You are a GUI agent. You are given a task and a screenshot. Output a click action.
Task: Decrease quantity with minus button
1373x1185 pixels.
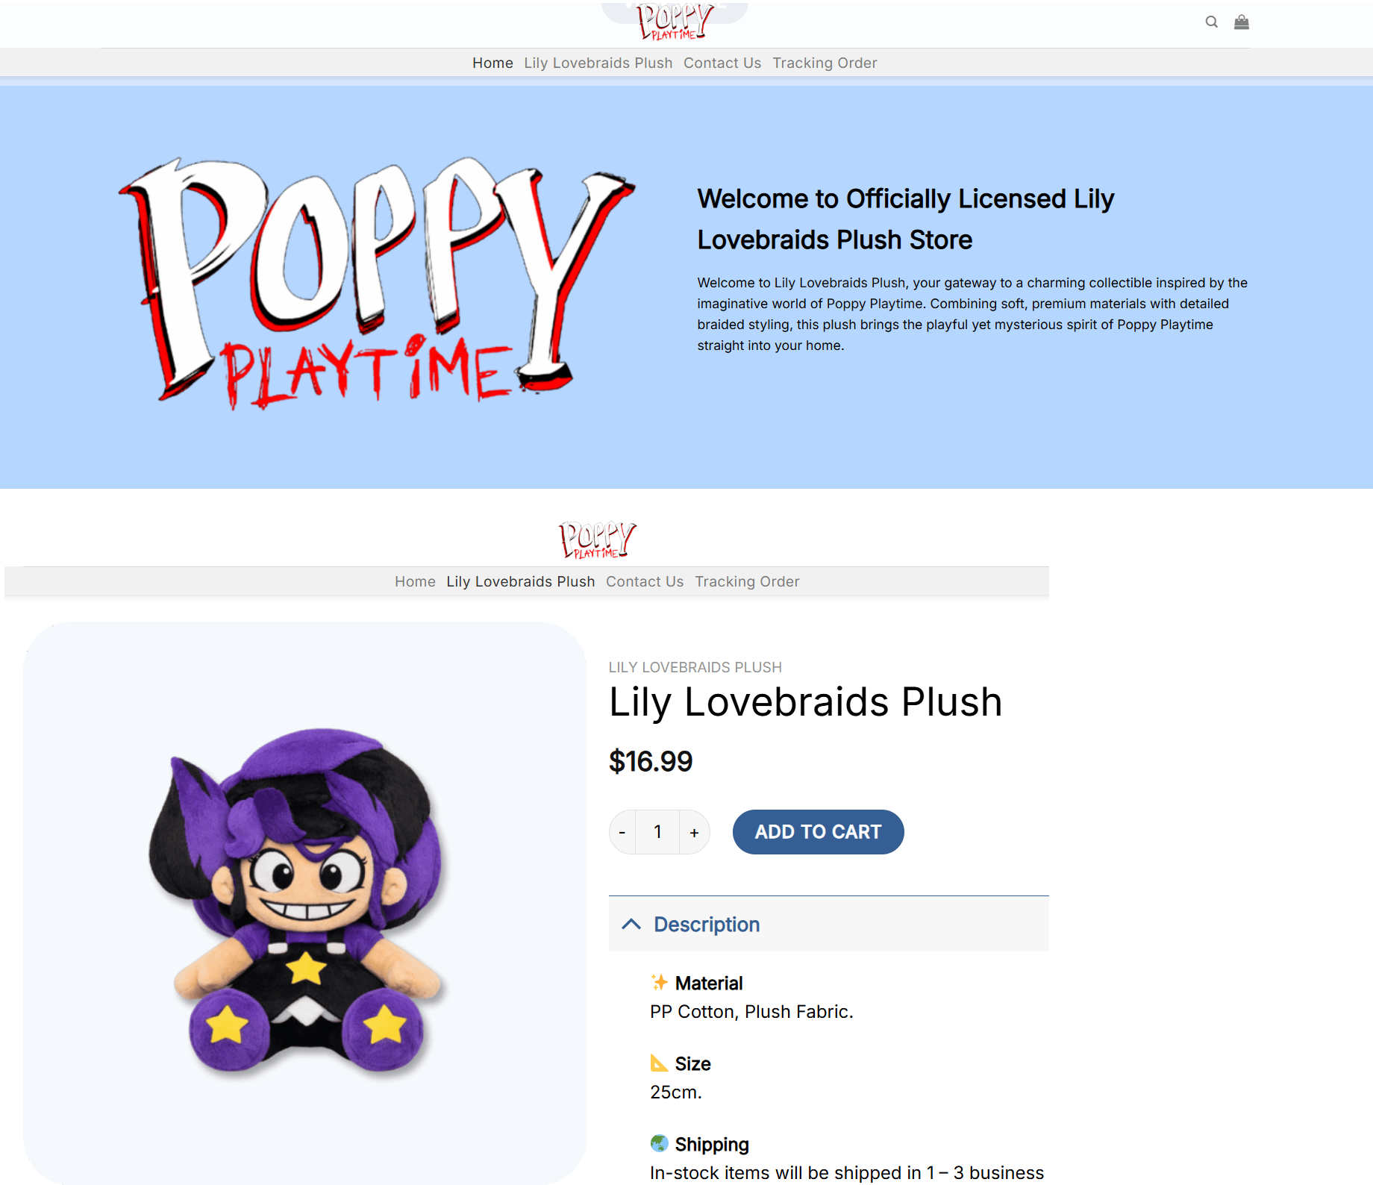(622, 832)
